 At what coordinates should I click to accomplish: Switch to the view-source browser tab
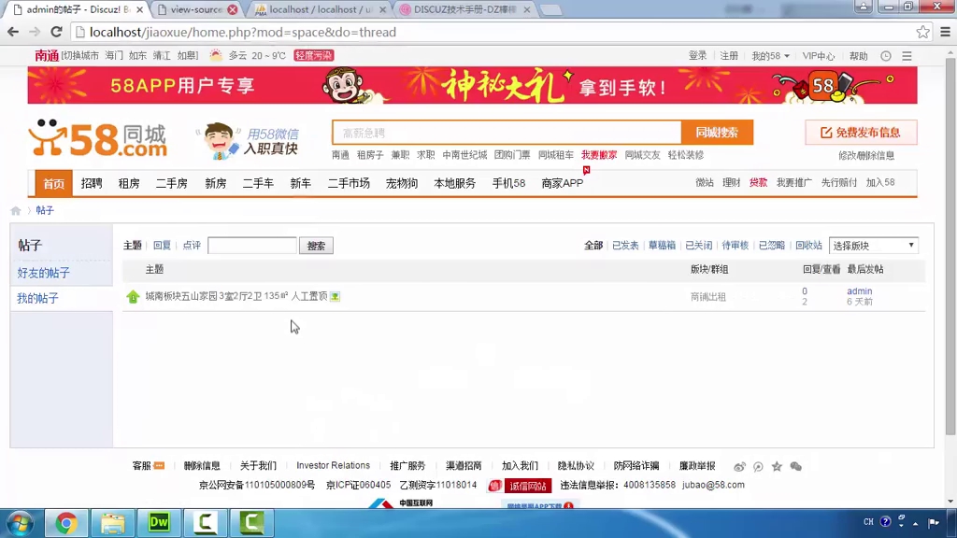(x=196, y=9)
